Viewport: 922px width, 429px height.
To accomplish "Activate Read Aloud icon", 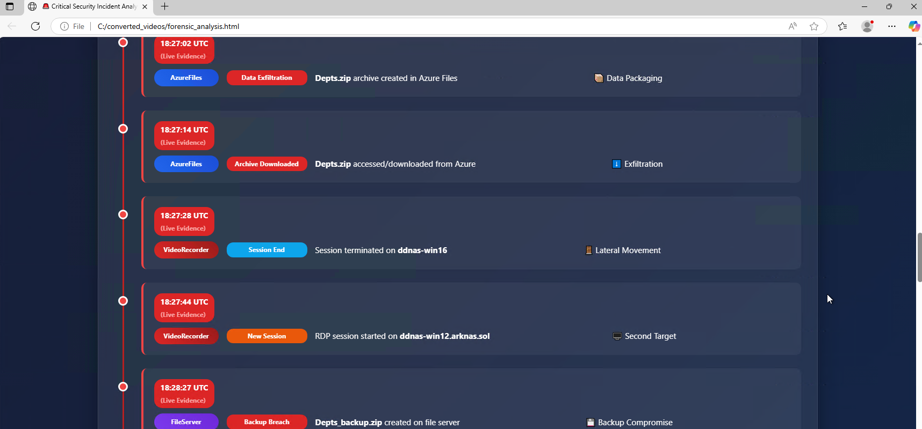I will coord(793,26).
